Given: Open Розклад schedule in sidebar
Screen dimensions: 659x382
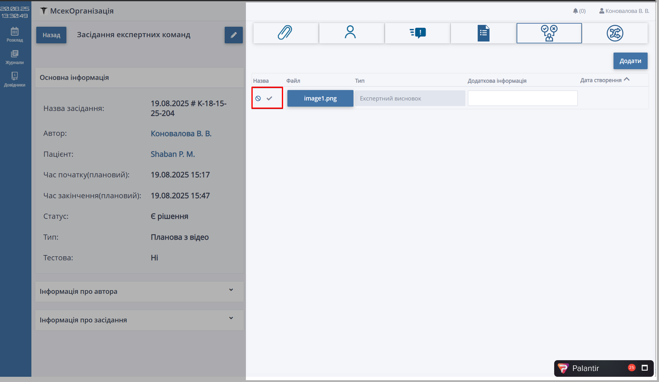Looking at the screenshot, I should tap(15, 34).
